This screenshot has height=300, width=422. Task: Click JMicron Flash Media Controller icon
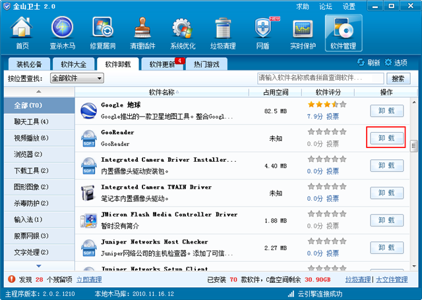89,220
